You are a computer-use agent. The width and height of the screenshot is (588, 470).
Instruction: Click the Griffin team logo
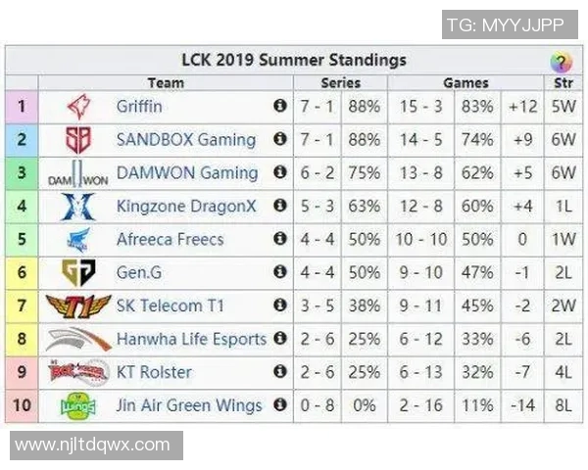[x=77, y=107]
